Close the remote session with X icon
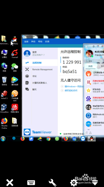 pyautogui.click(x=10, y=183)
